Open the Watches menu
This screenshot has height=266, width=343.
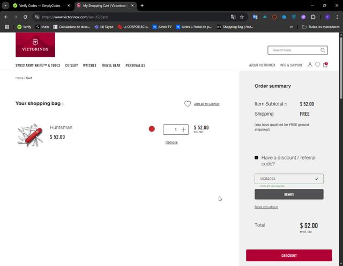tap(90, 65)
